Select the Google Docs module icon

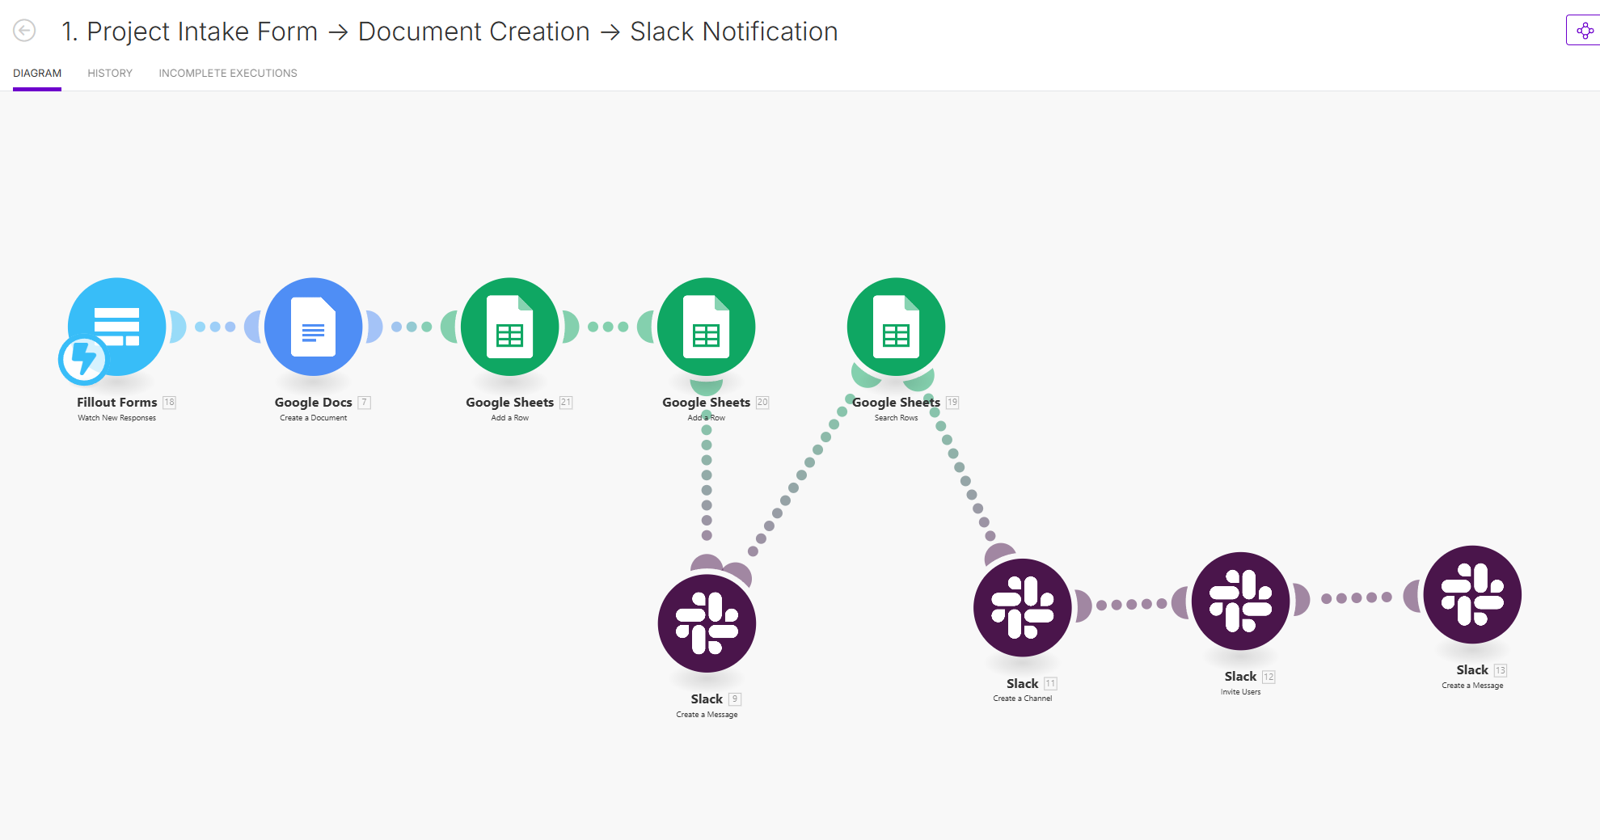[x=314, y=327]
